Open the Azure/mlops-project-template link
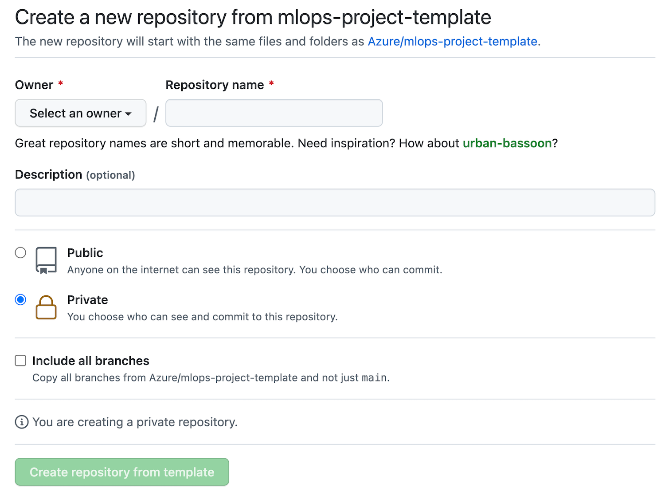 453,41
